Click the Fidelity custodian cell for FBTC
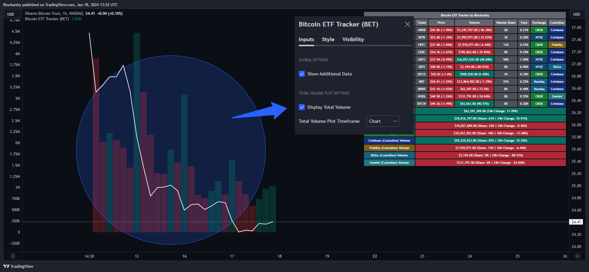 tap(557, 45)
